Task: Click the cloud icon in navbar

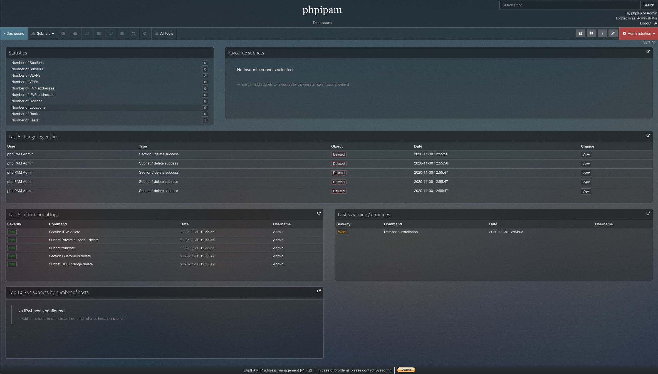Action: point(75,33)
